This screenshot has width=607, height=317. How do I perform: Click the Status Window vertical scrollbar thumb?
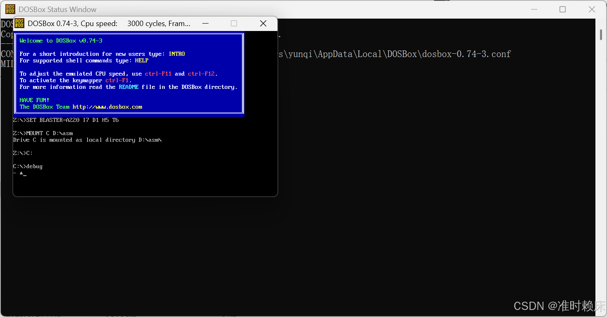(601, 35)
